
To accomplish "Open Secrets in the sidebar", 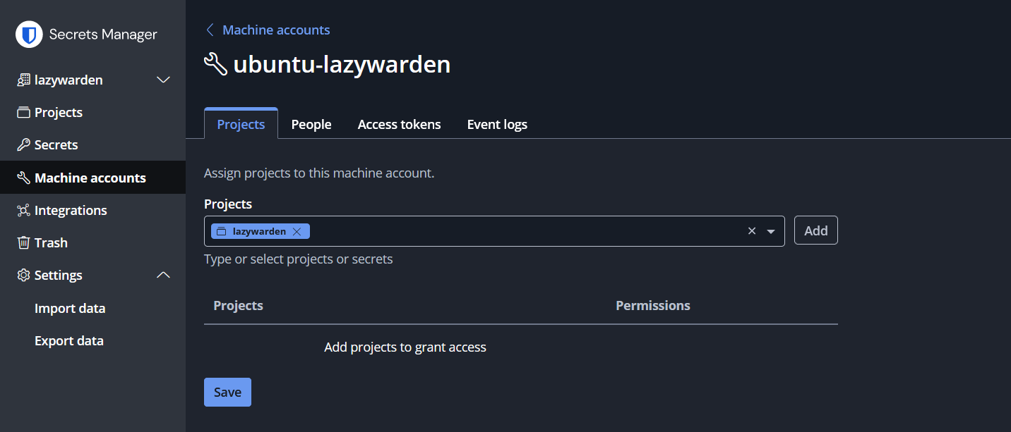I will (x=92, y=145).
